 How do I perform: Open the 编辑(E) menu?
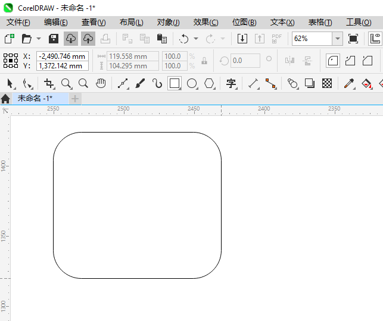click(x=55, y=23)
